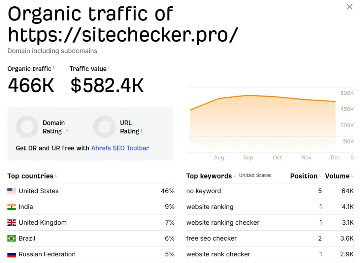364x263 pixels.
Task: Click info icon next to Domain Rating
Action: pos(67,131)
